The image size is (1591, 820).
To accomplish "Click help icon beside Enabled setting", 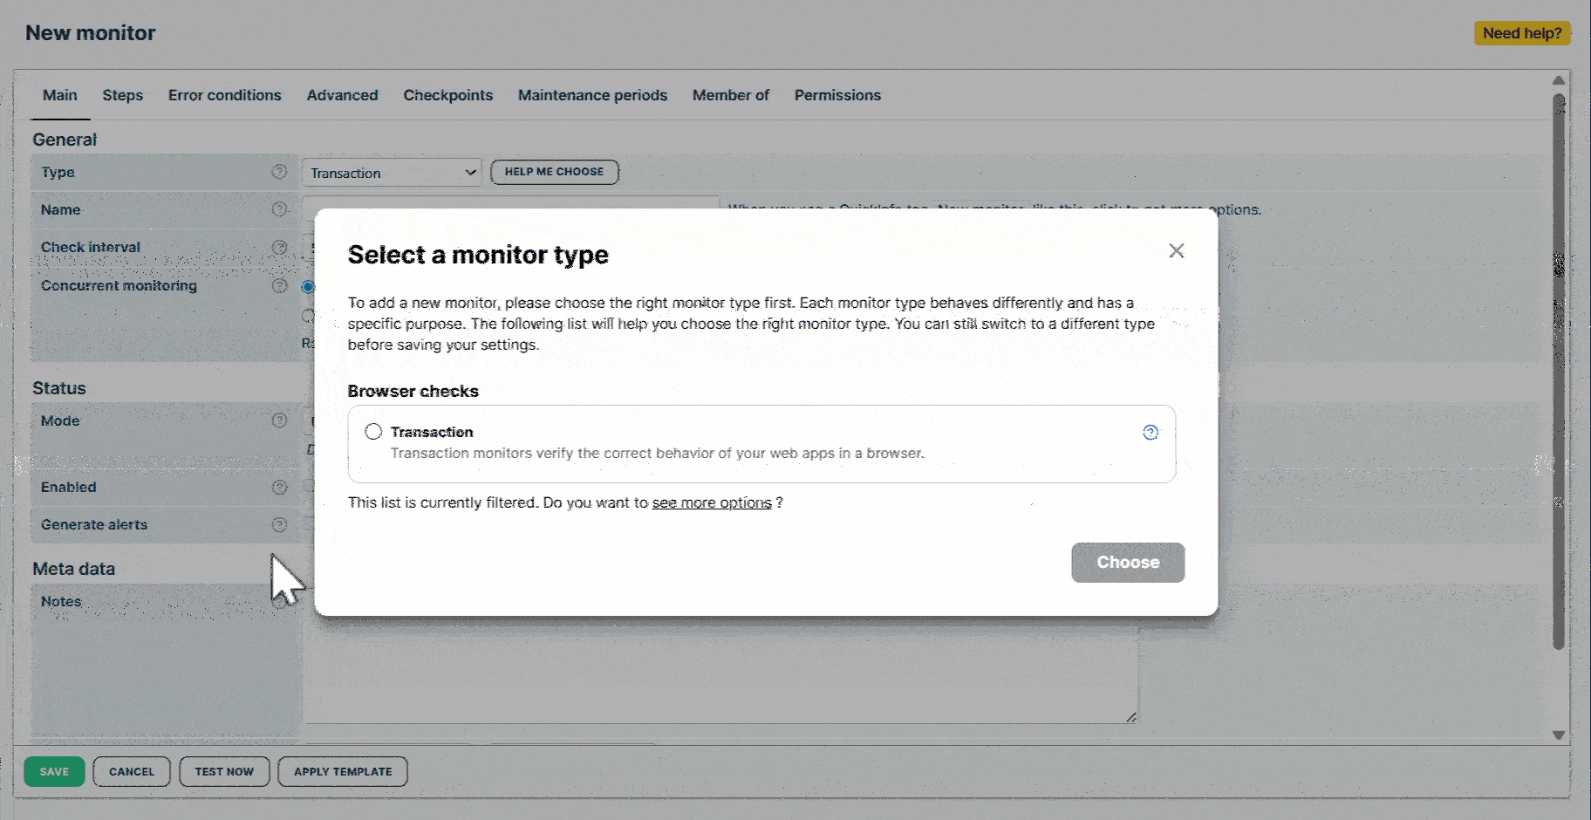I will (279, 488).
